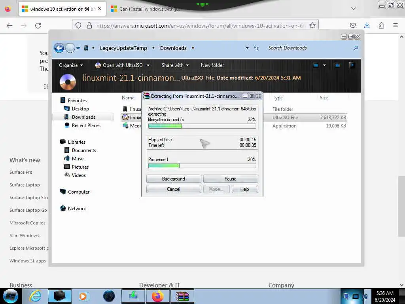The width and height of the screenshot is (405, 304).
Task: Open Internet Explorer from the taskbar
Action: 35,296
